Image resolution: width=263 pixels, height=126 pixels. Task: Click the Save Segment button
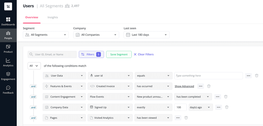click(119, 54)
